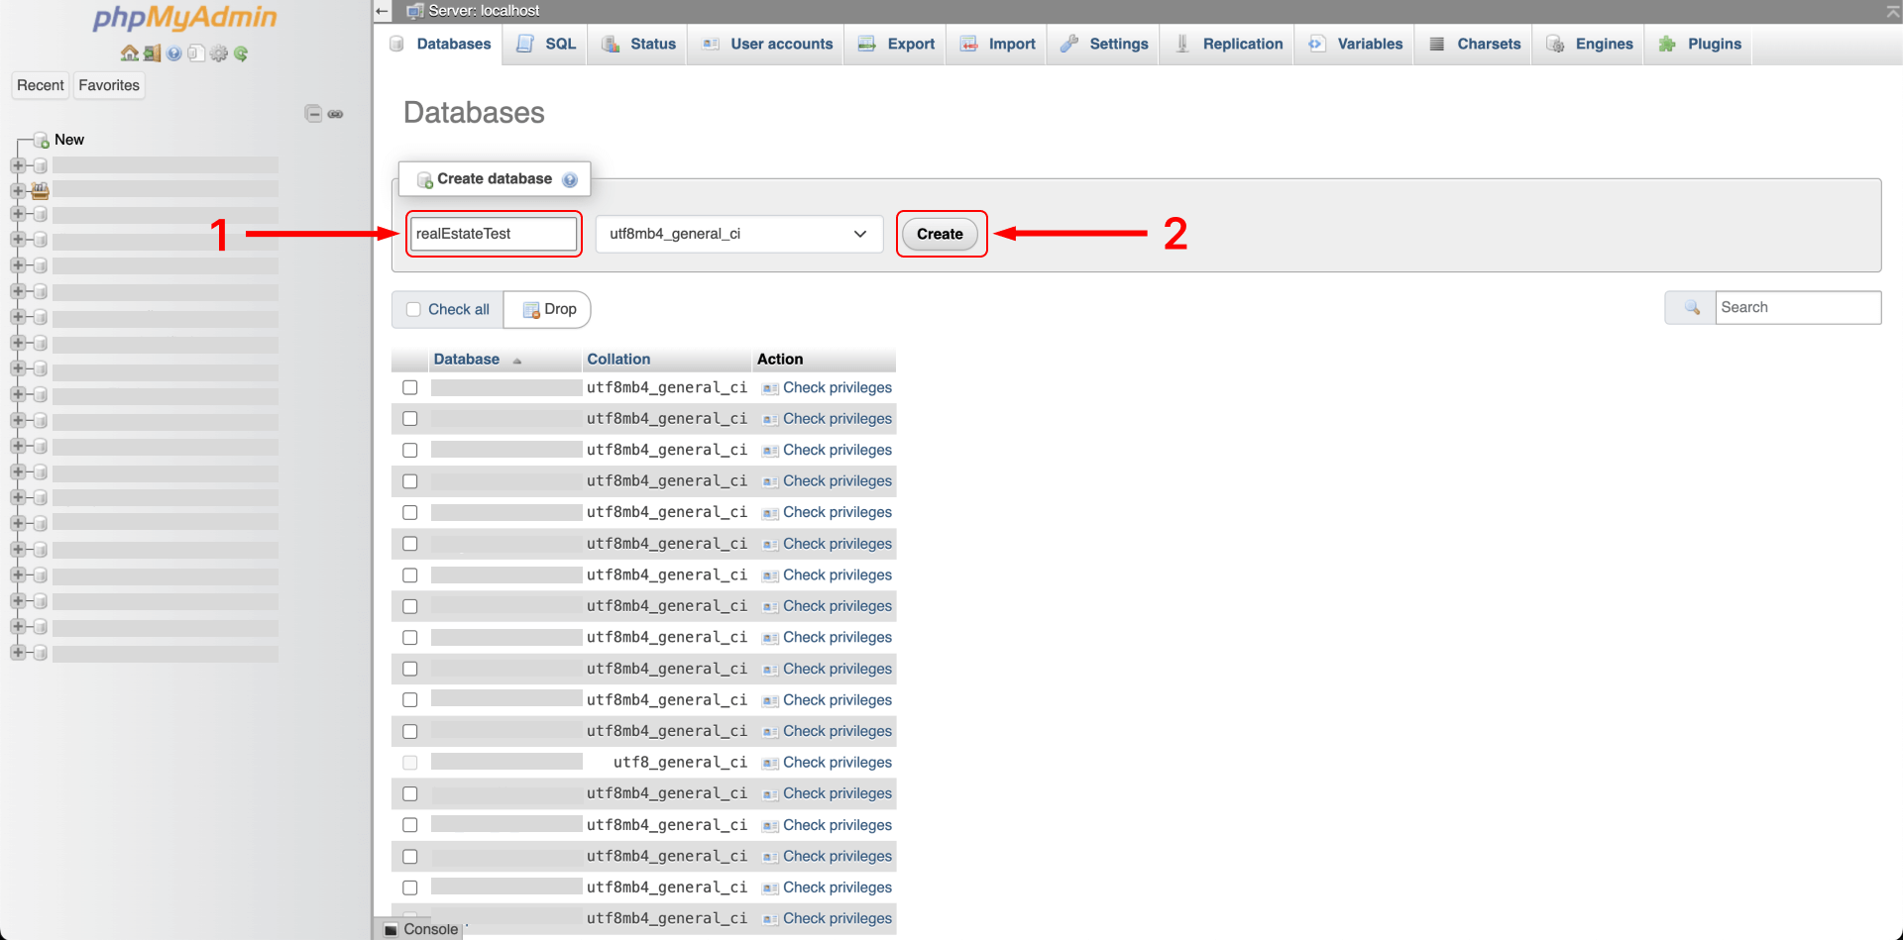1903x940 pixels.
Task: Open the phpMyAdmin documentation question-mark icon
Action: [174, 53]
